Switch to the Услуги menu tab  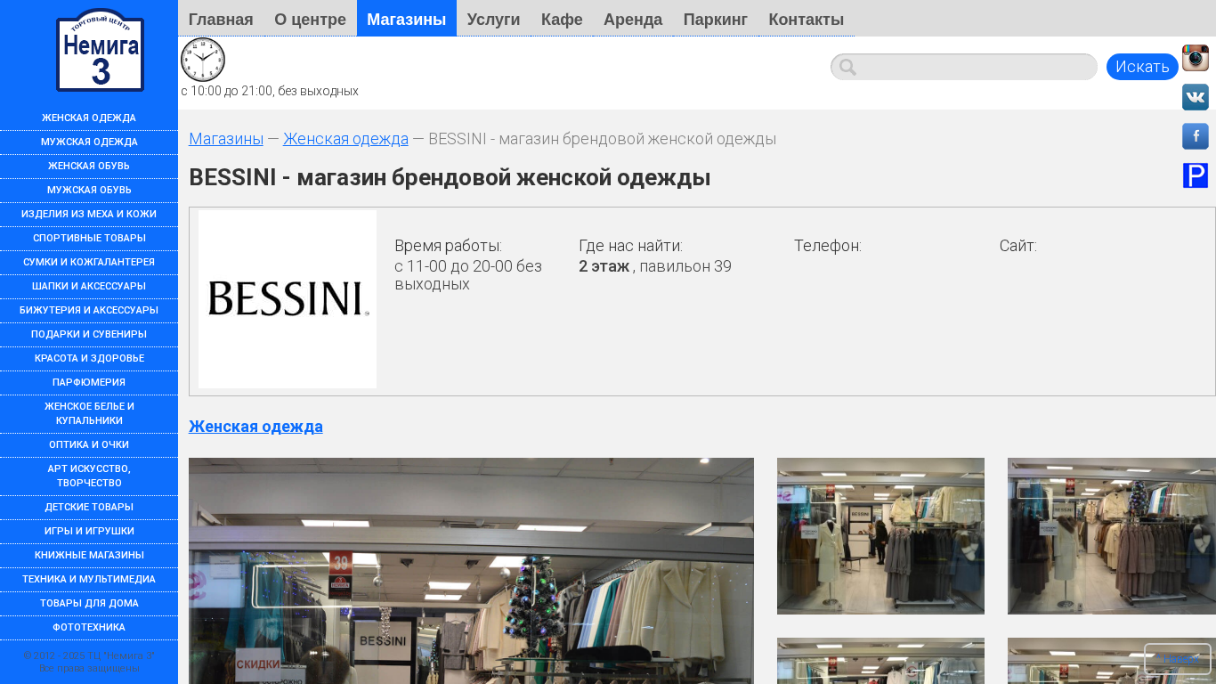(493, 19)
